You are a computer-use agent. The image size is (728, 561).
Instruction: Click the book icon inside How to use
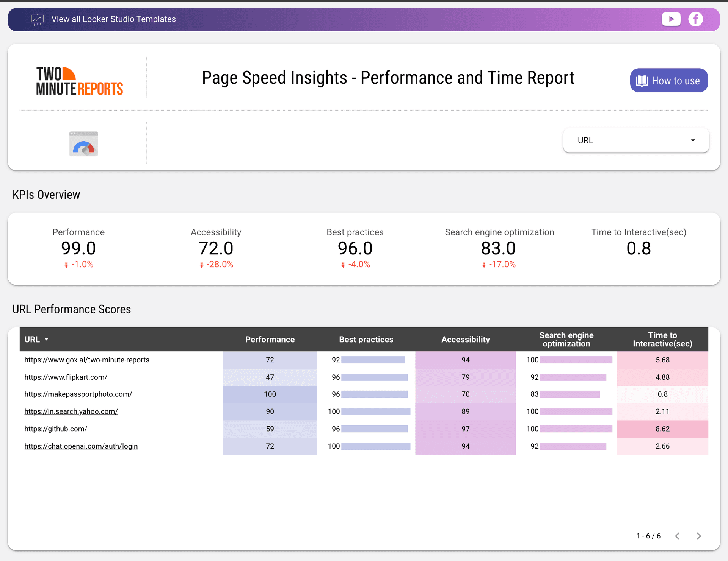(x=642, y=80)
